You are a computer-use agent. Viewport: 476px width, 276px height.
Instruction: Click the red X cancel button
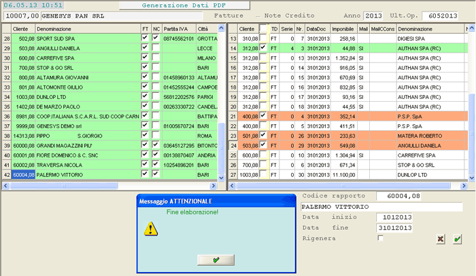pos(441,239)
